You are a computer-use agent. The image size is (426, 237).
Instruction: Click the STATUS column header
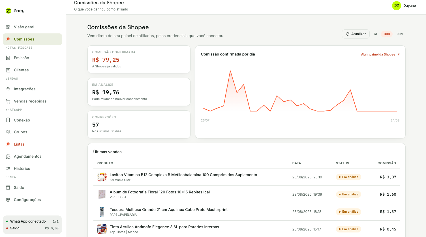342,163
